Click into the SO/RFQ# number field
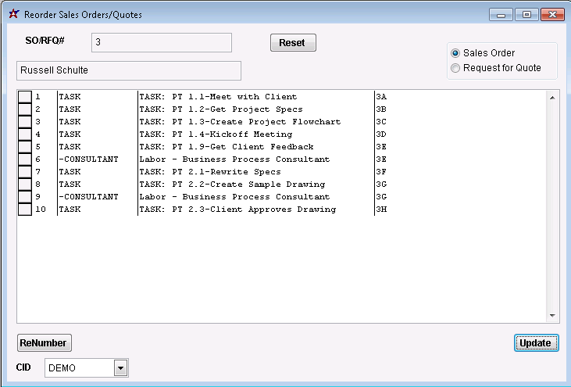 pos(161,42)
